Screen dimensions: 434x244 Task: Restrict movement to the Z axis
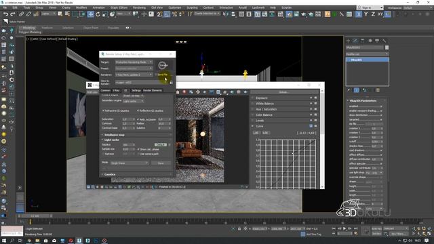373,14
